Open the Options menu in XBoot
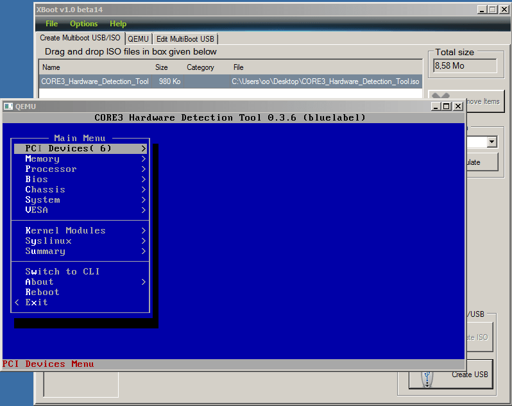This screenshot has width=512, height=406. coord(83,24)
